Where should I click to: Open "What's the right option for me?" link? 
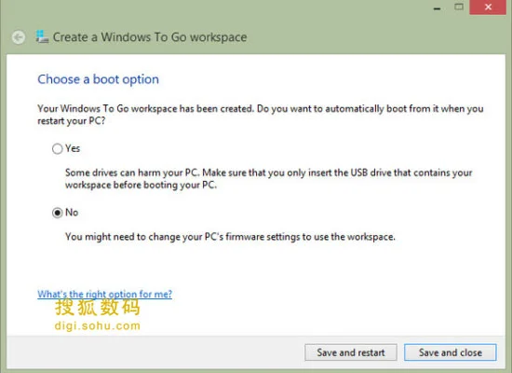pos(104,294)
